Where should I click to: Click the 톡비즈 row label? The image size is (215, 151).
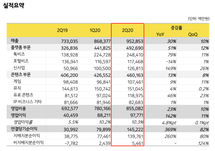click(19, 55)
